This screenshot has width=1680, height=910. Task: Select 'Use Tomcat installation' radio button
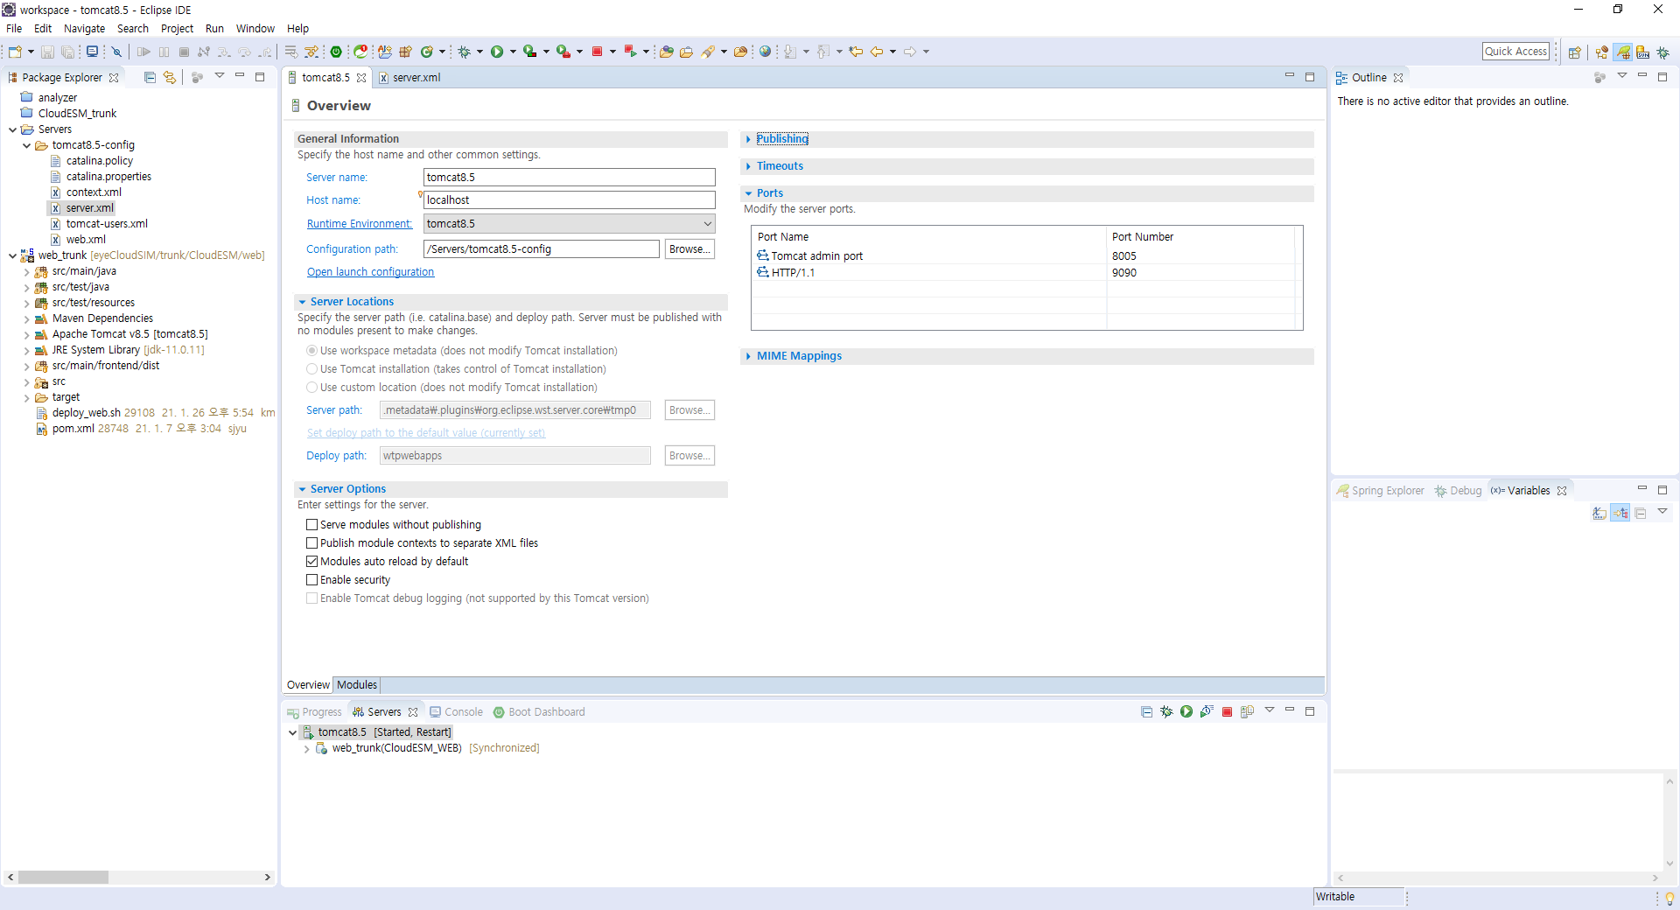pyautogui.click(x=311, y=369)
